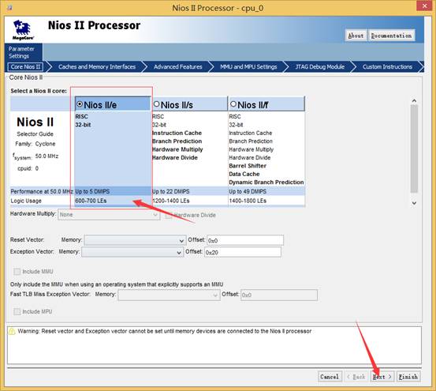Enable the Include MPU checkbox
436x391 pixels.
[x=17, y=312]
